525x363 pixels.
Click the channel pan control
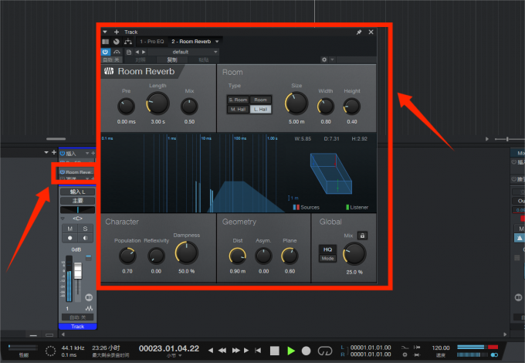(77, 210)
